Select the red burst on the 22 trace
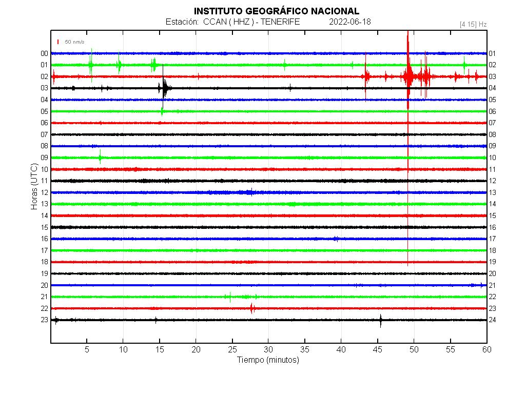 (251, 308)
